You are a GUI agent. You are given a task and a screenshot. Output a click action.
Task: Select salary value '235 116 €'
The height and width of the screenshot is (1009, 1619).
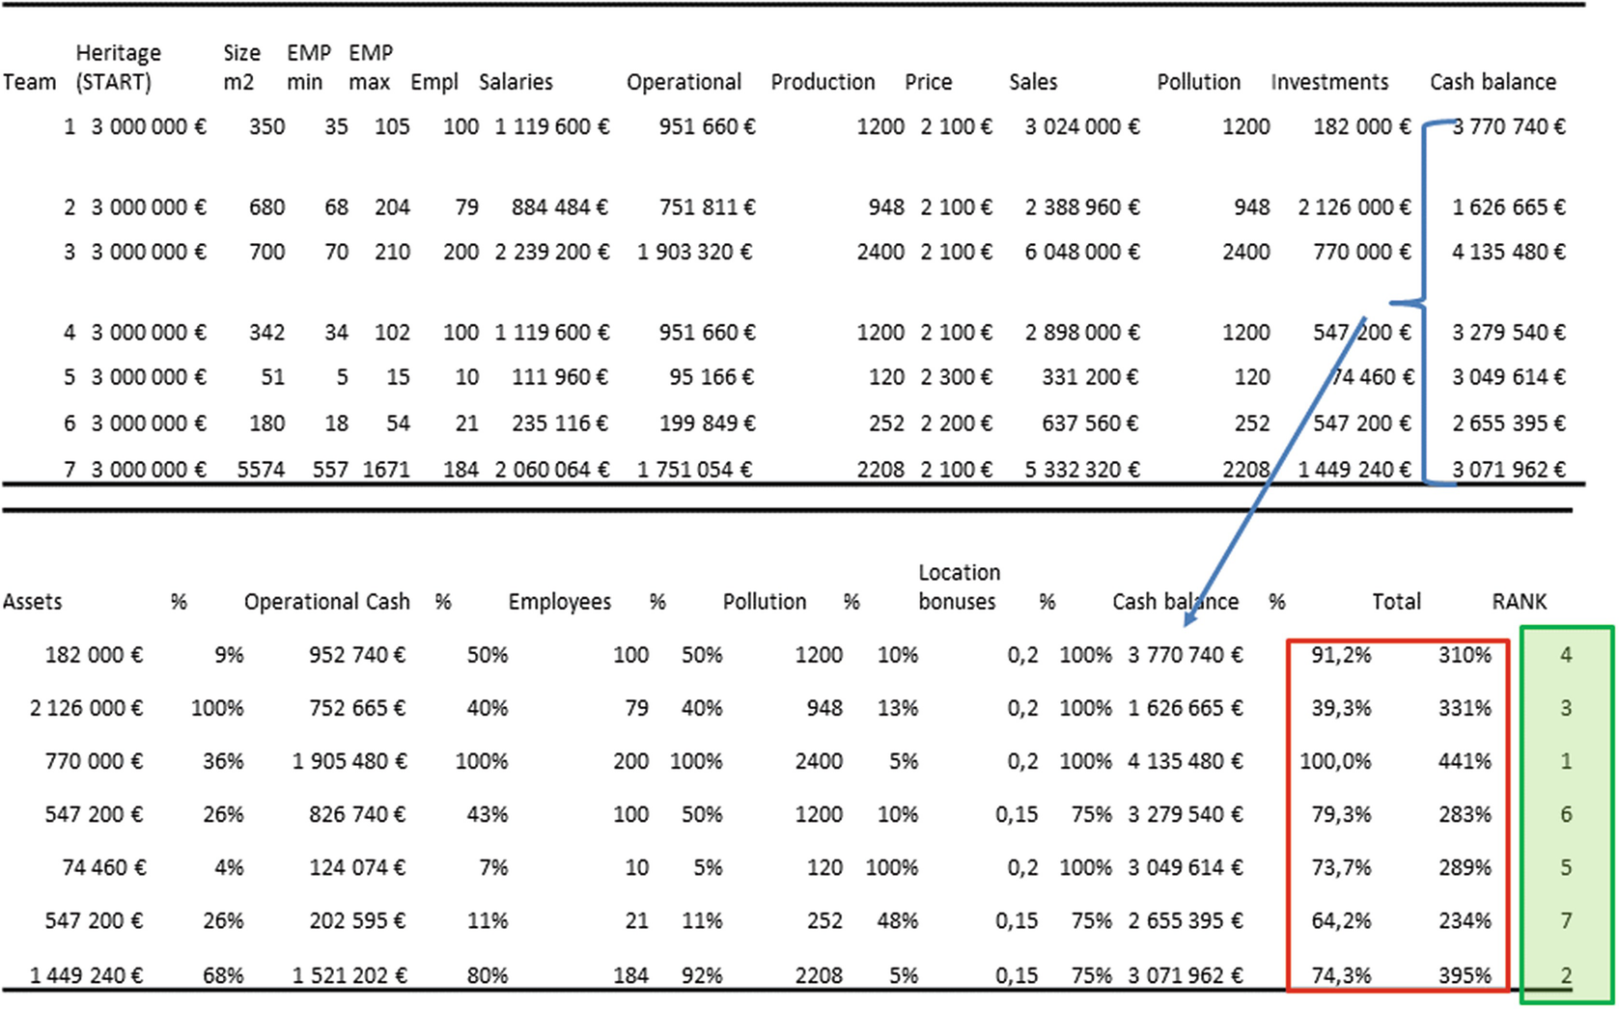tap(560, 423)
